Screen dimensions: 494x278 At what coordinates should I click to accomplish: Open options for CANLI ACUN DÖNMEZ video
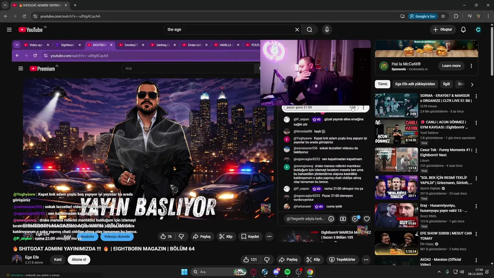pos(476,122)
